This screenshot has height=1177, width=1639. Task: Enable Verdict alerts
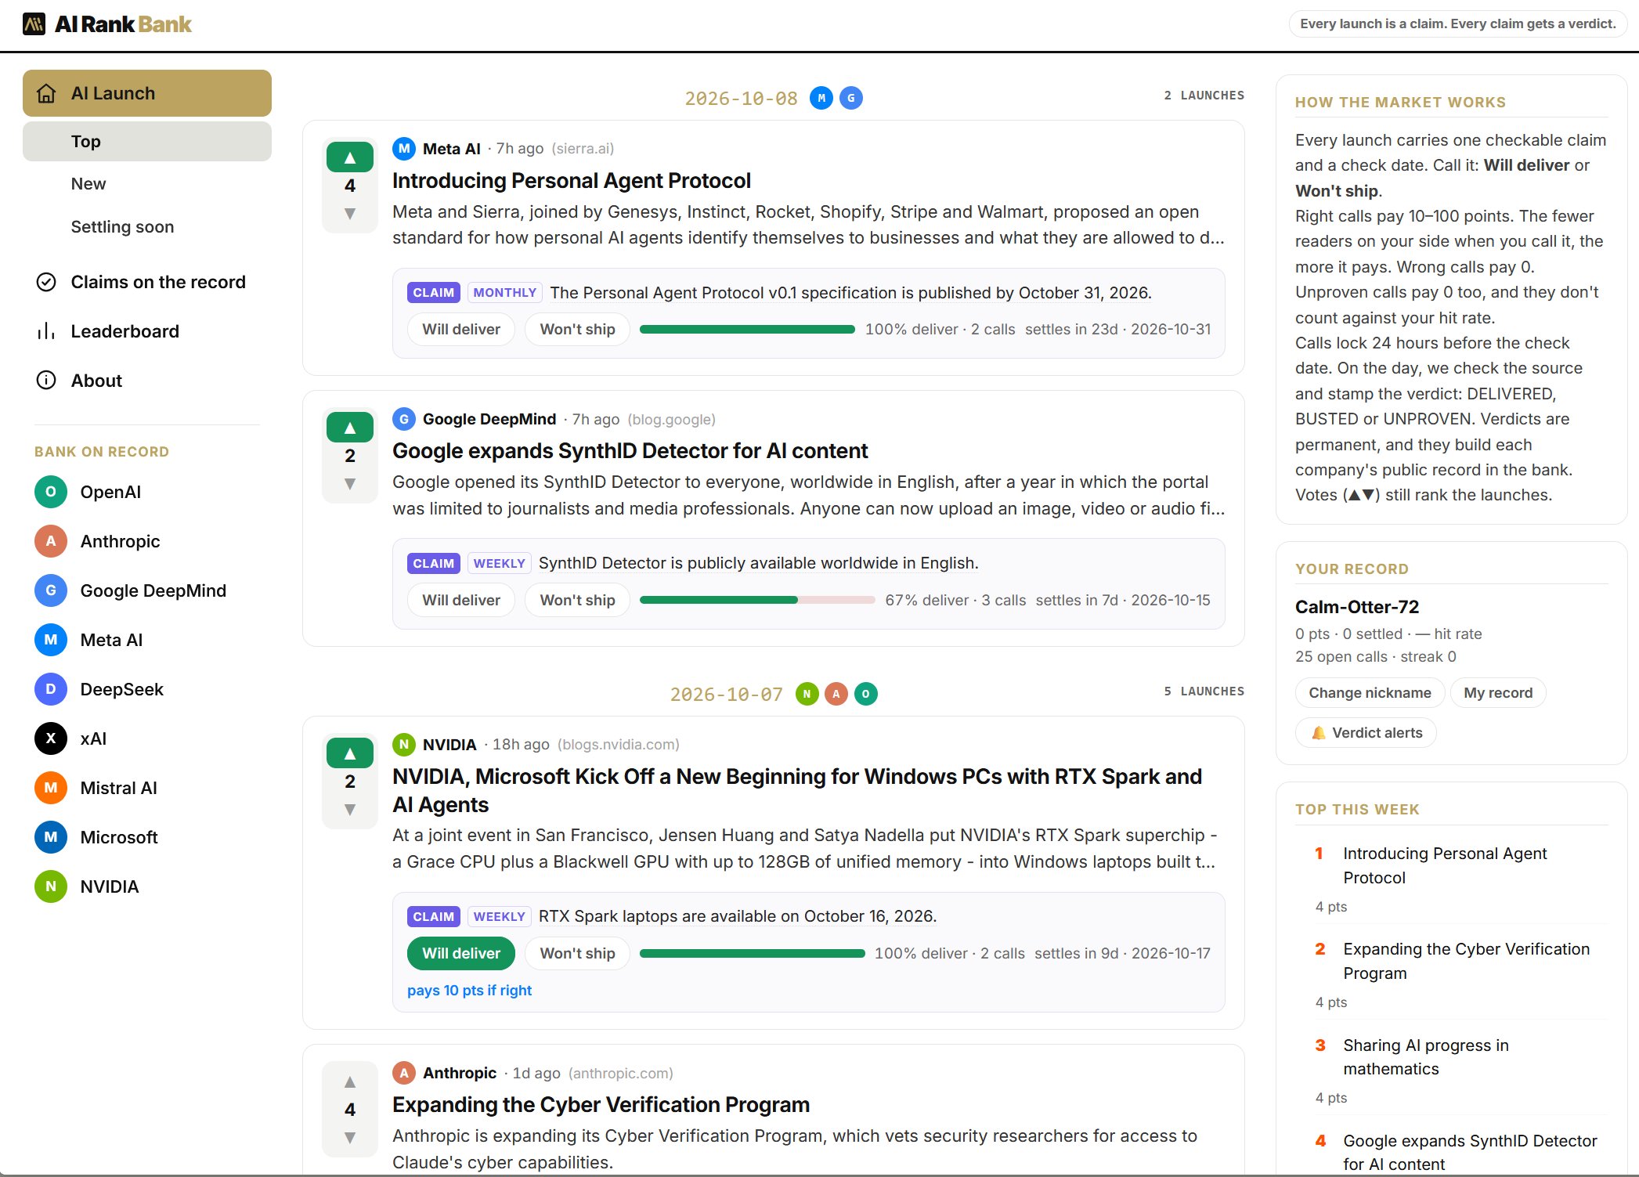coord(1366,733)
